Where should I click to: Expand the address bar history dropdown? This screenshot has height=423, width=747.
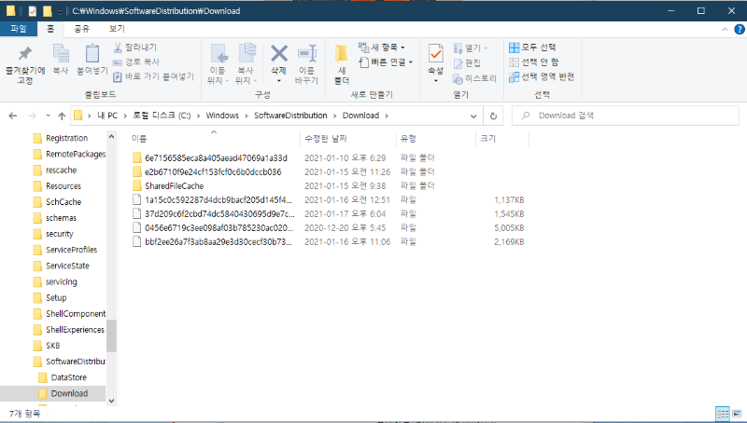(474, 116)
